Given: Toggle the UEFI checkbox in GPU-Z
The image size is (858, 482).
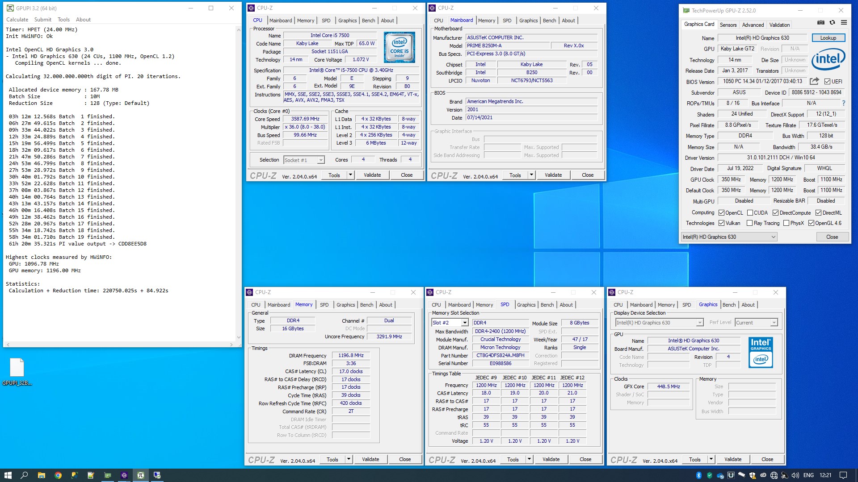Looking at the screenshot, I should (x=827, y=82).
